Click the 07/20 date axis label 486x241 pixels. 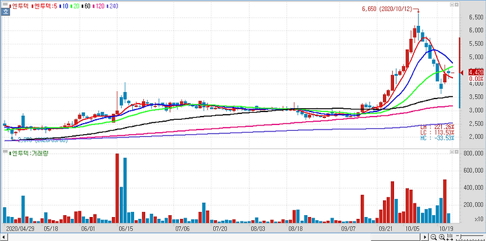220,229
